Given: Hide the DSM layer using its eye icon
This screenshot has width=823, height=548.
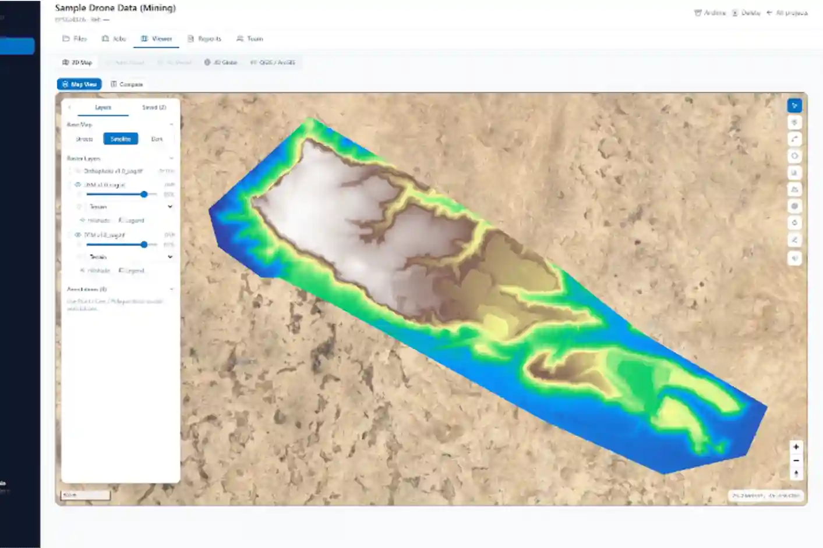Looking at the screenshot, I should [x=77, y=185].
